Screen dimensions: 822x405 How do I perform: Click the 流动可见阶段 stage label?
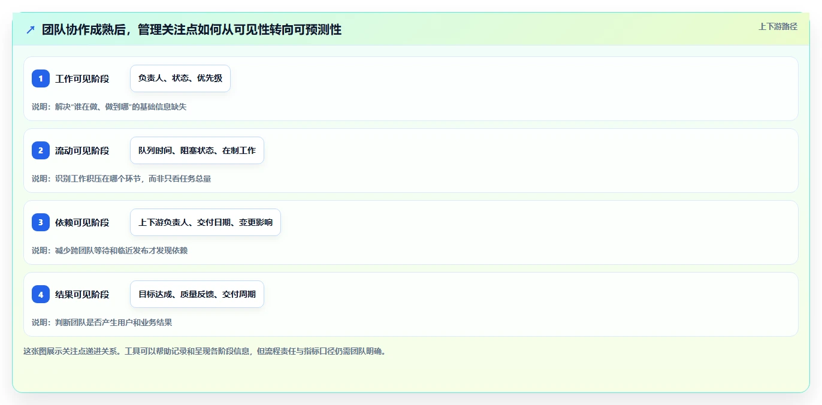tap(82, 150)
